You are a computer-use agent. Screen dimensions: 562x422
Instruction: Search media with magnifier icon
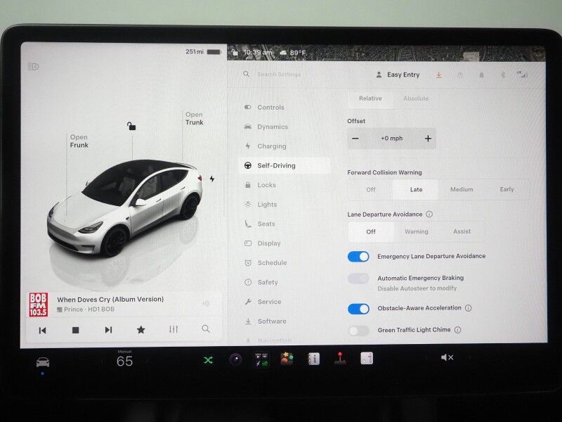[x=206, y=328]
